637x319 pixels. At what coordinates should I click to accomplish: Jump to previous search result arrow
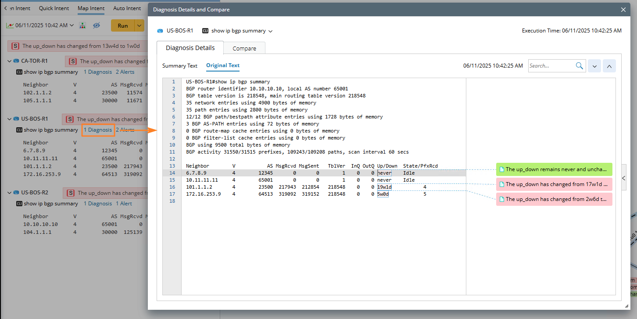[609, 66]
